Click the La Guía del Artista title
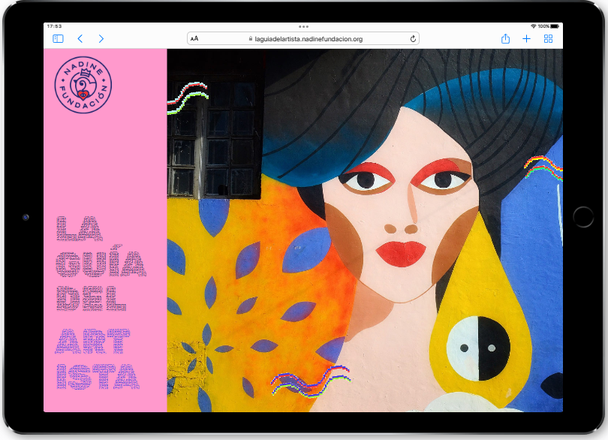Image resolution: width=608 pixels, height=440 pixels. click(x=101, y=303)
